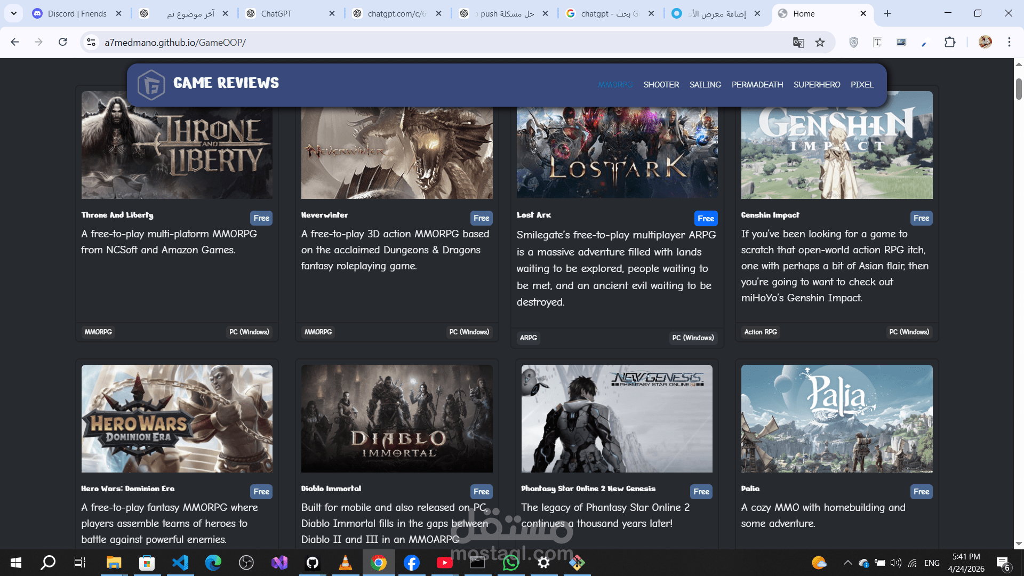Close the Discord | Friends tab
This screenshot has height=576, width=1024.
point(119,13)
